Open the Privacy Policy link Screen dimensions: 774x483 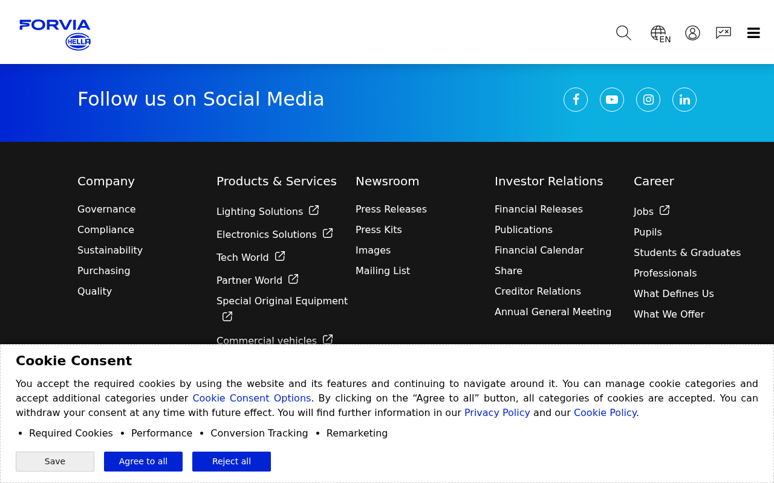pyautogui.click(x=497, y=413)
